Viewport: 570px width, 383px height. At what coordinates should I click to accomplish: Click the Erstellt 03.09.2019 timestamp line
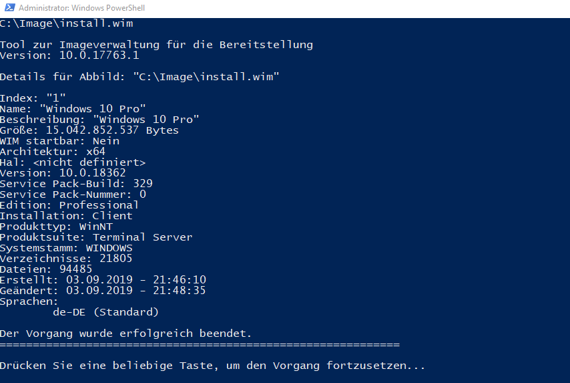103,280
